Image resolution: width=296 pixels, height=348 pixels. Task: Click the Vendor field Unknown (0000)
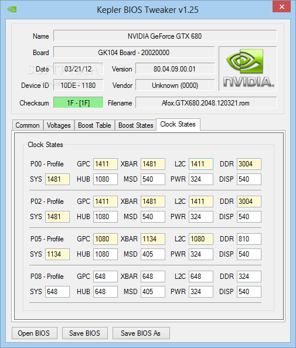(x=175, y=85)
